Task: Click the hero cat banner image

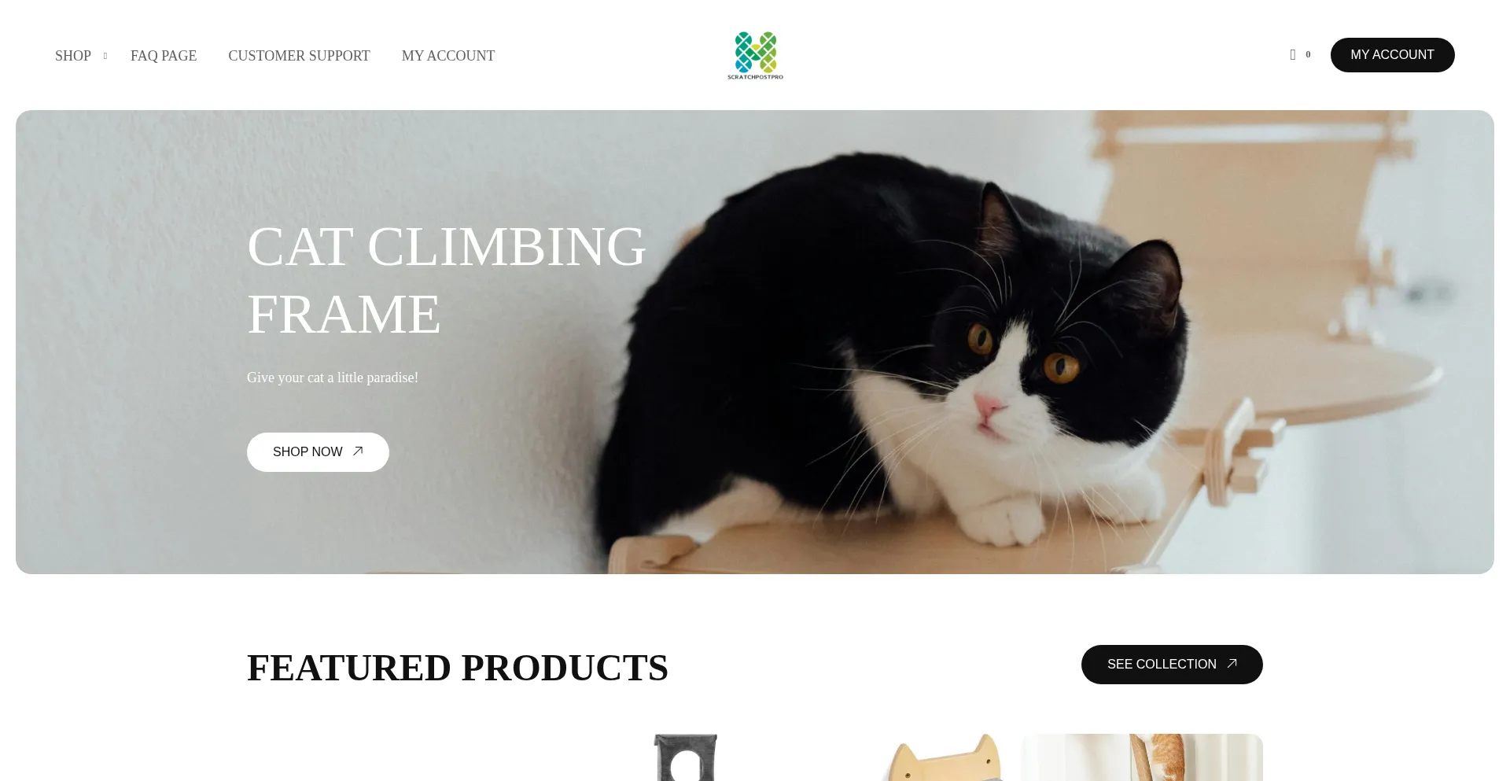Action: point(755,342)
